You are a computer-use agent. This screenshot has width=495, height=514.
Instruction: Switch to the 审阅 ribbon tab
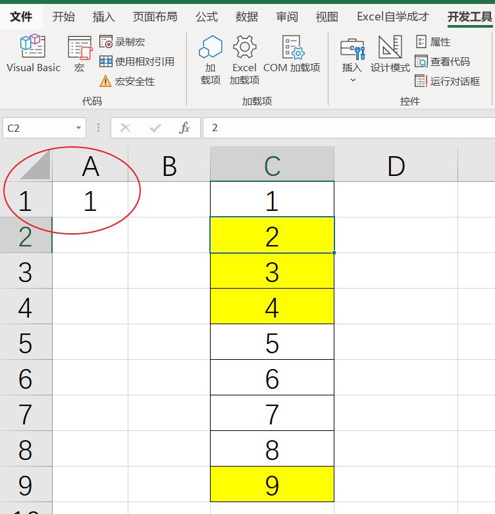287,16
